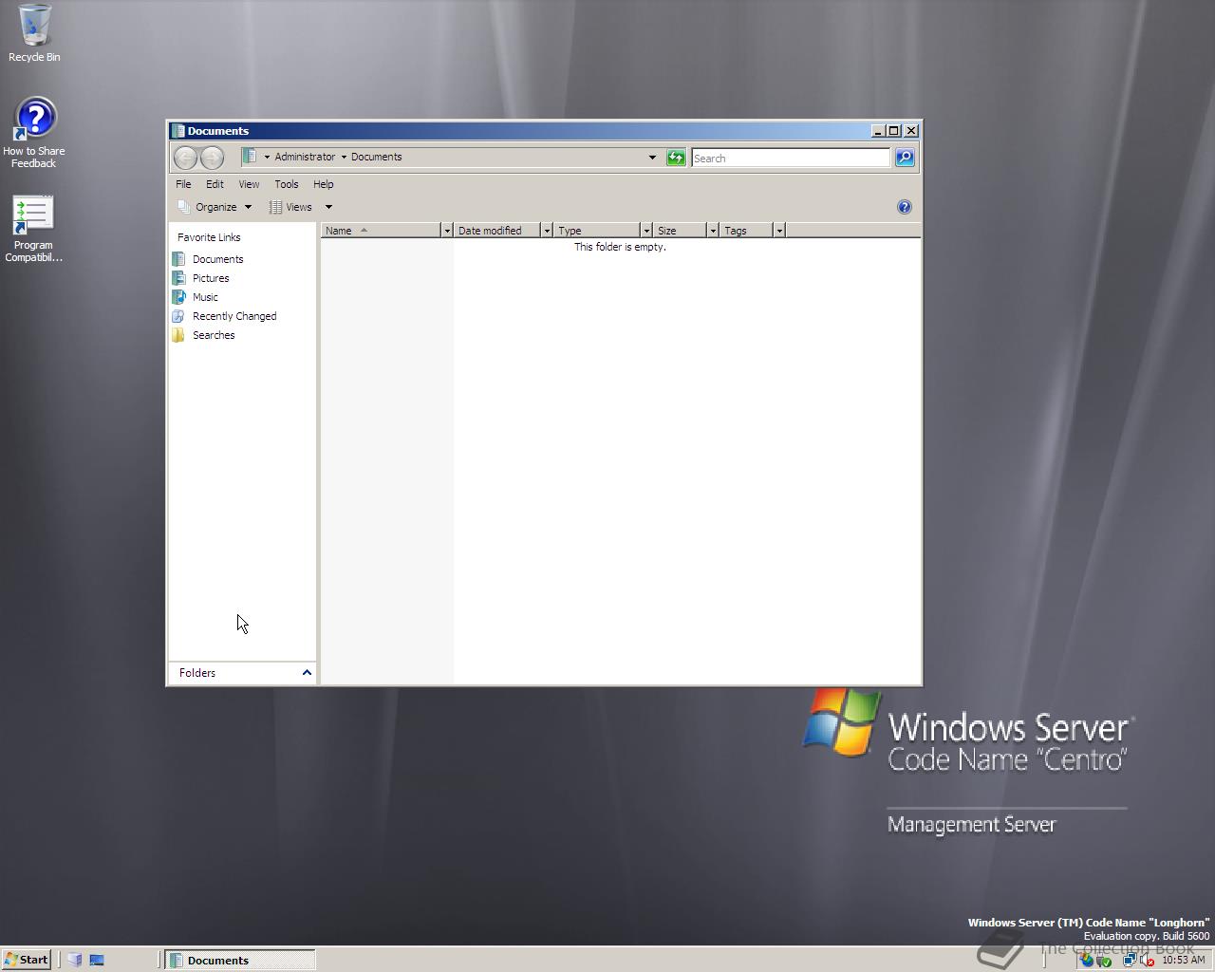Click the folder icon in address bar
This screenshot has height=972, width=1215.
pos(250,157)
